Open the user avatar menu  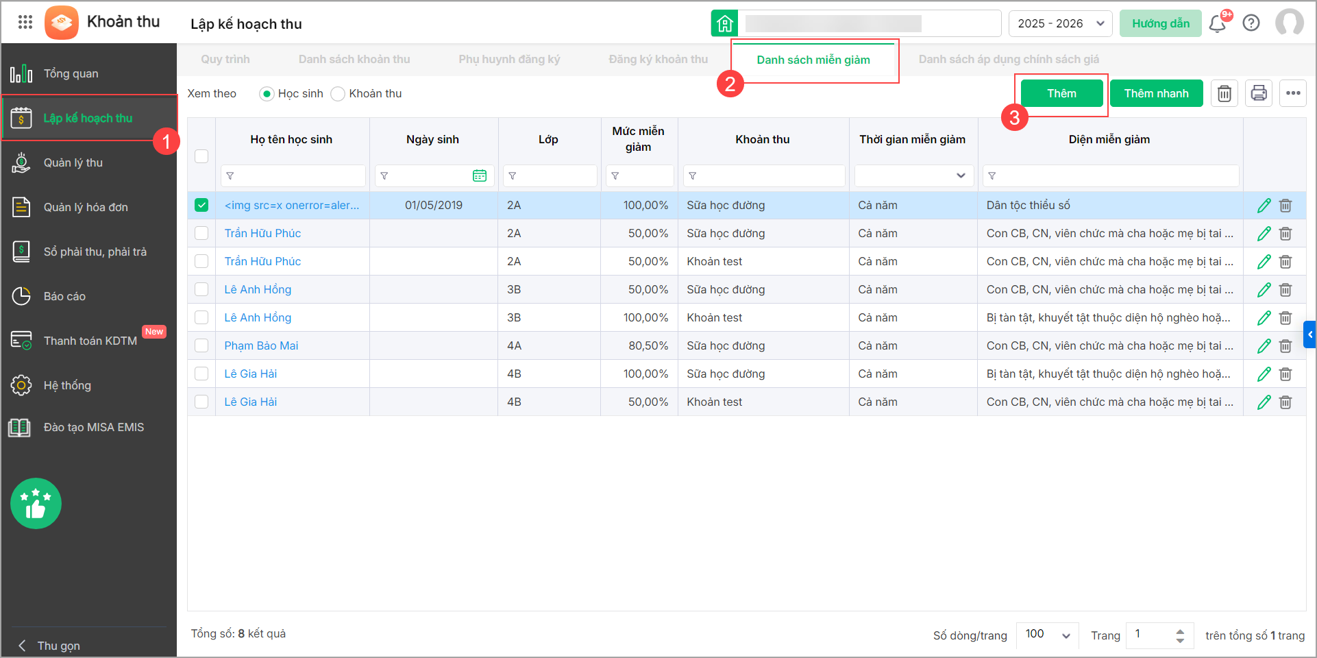click(x=1290, y=23)
